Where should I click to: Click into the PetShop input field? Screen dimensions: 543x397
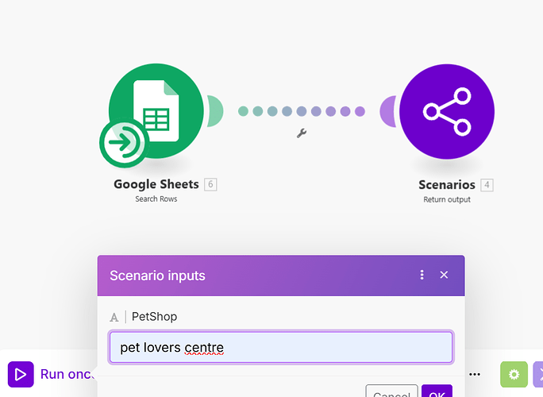(x=281, y=347)
